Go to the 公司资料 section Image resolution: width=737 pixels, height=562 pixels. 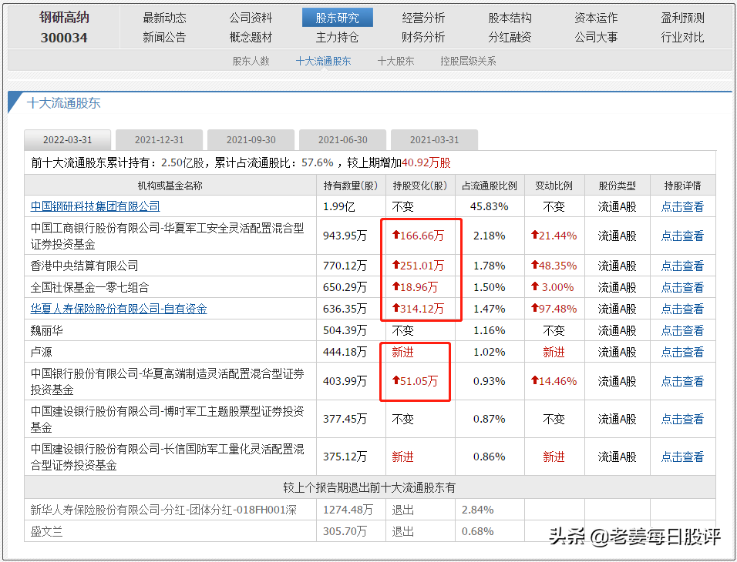coord(251,18)
